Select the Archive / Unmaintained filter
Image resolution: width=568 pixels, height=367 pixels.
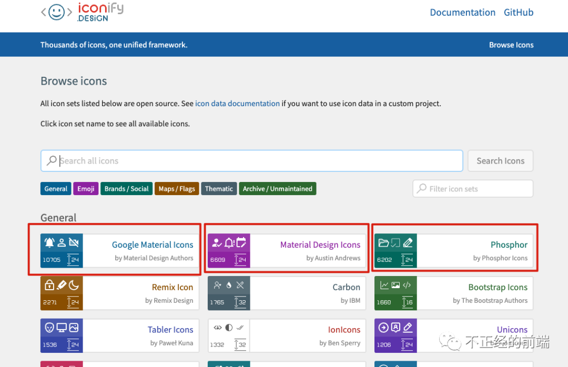pos(278,189)
